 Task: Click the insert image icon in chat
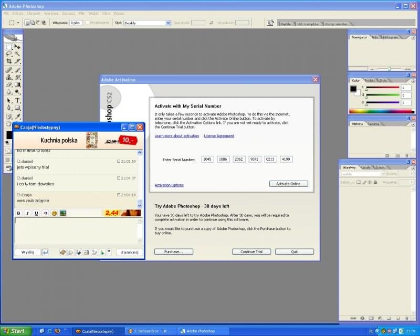pyautogui.click(x=63, y=213)
